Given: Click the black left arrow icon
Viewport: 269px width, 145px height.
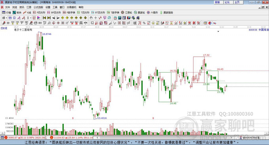Looking at the screenshot, I should click(x=54, y=18).
